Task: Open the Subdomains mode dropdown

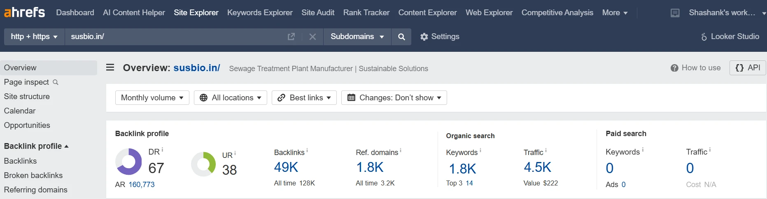Action: pos(357,37)
